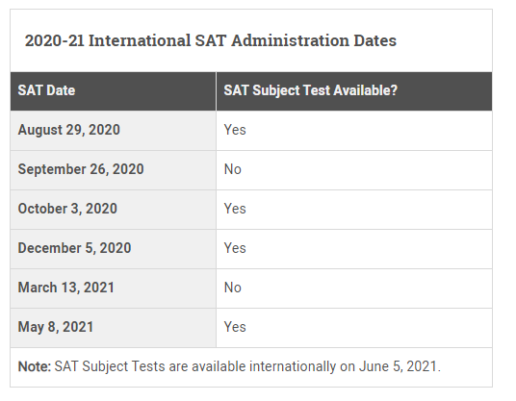
Task: Click 'SAT Subject Tests' in the note
Action: [x=110, y=366]
